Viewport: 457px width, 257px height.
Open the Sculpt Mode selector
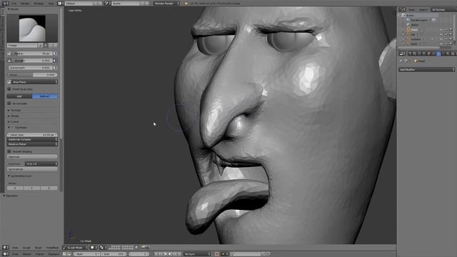[75, 248]
